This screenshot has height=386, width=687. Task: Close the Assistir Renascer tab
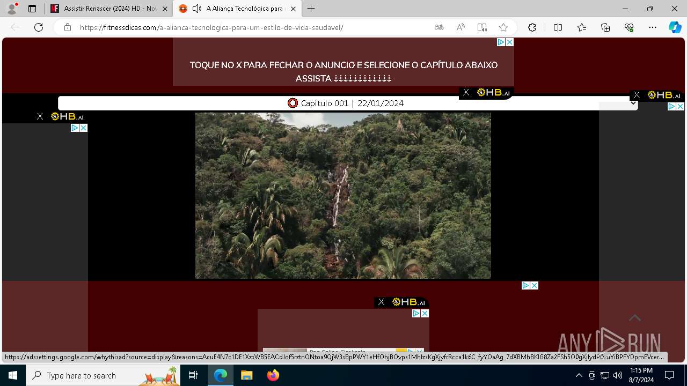click(165, 9)
